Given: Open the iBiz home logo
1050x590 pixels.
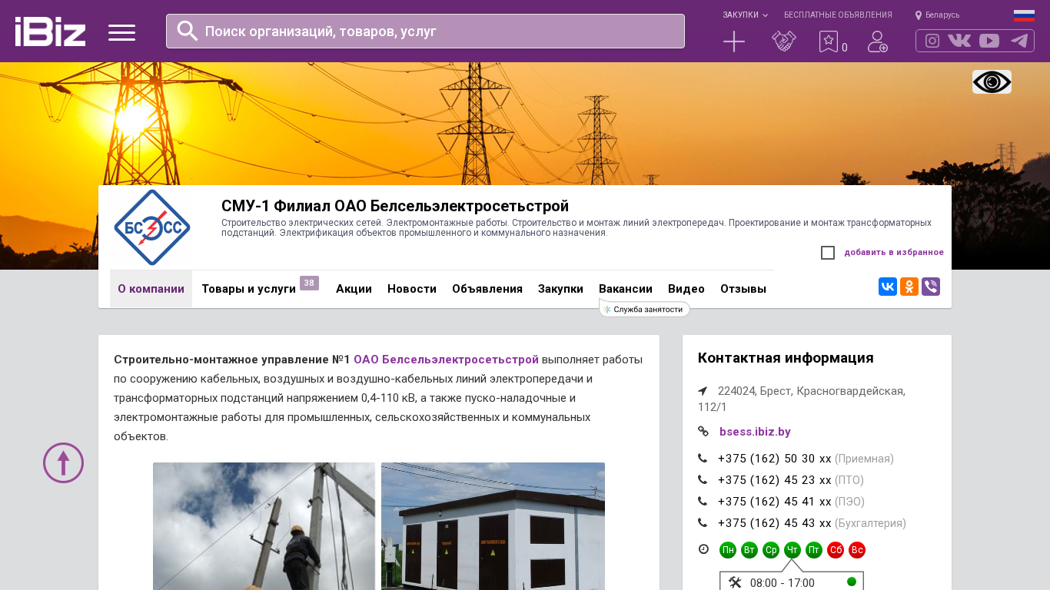Looking at the screenshot, I should pos(50,31).
